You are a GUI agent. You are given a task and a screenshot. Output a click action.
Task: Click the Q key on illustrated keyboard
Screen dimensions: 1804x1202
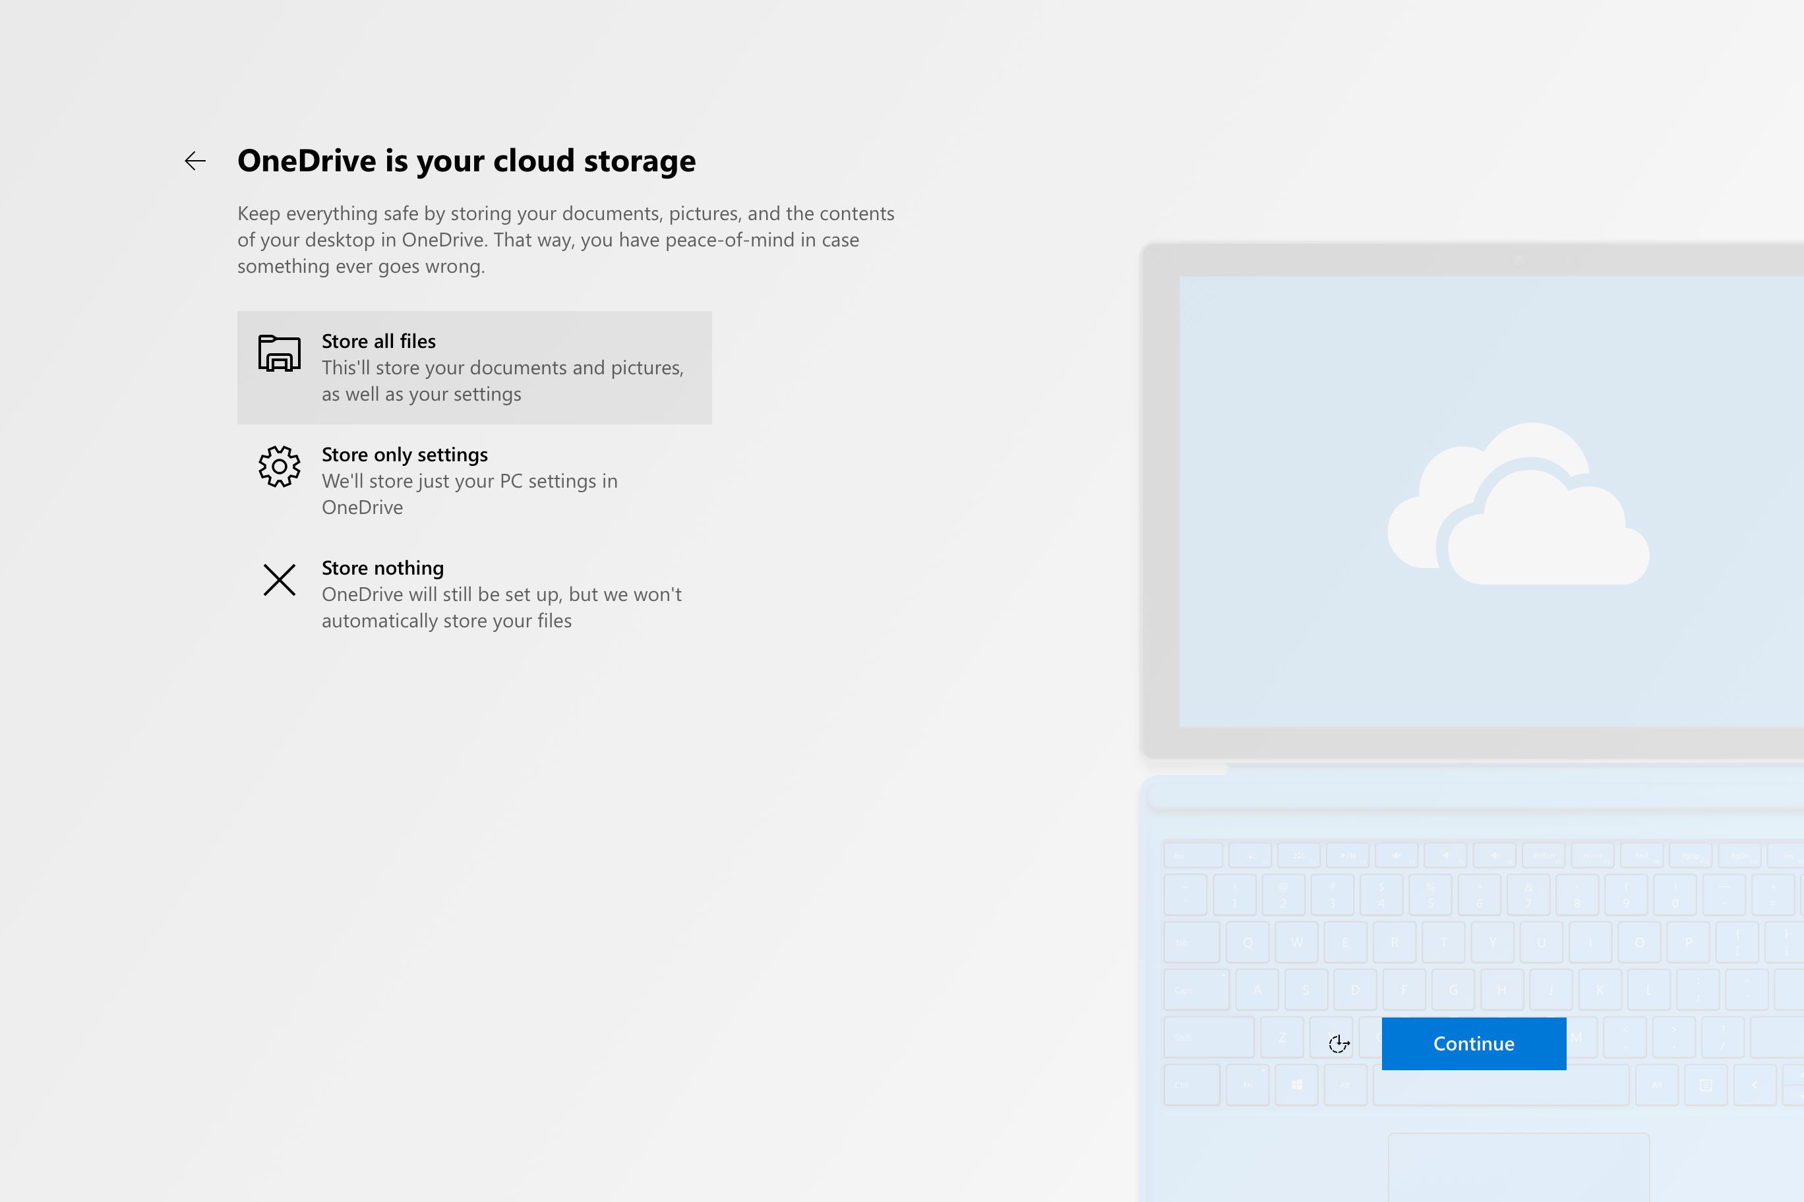click(x=1248, y=943)
